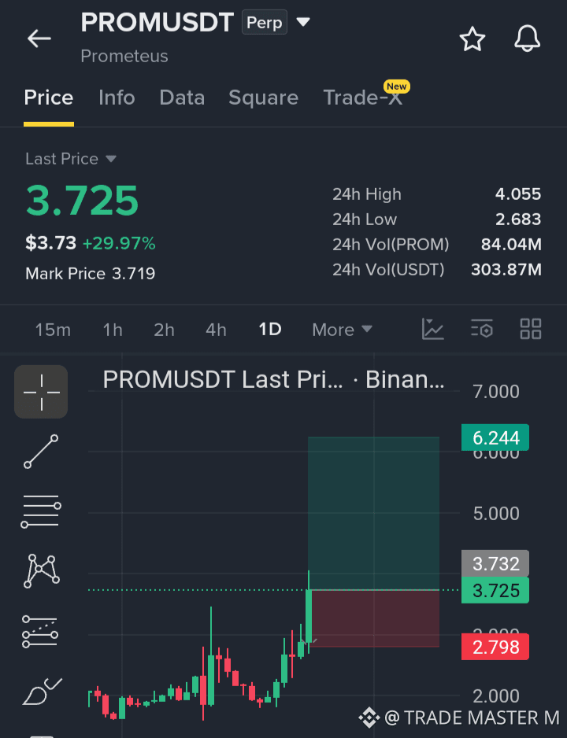This screenshot has width=567, height=738.
Task: Click the 3.725 current price label
Action: point(495,590)
